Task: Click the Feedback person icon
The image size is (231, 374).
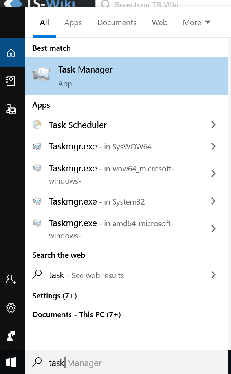Action: (11, 336)
